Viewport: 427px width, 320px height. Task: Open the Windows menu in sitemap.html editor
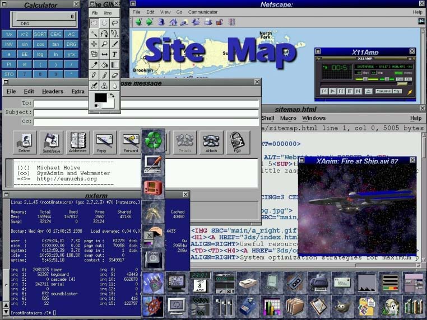click(314, 118)
